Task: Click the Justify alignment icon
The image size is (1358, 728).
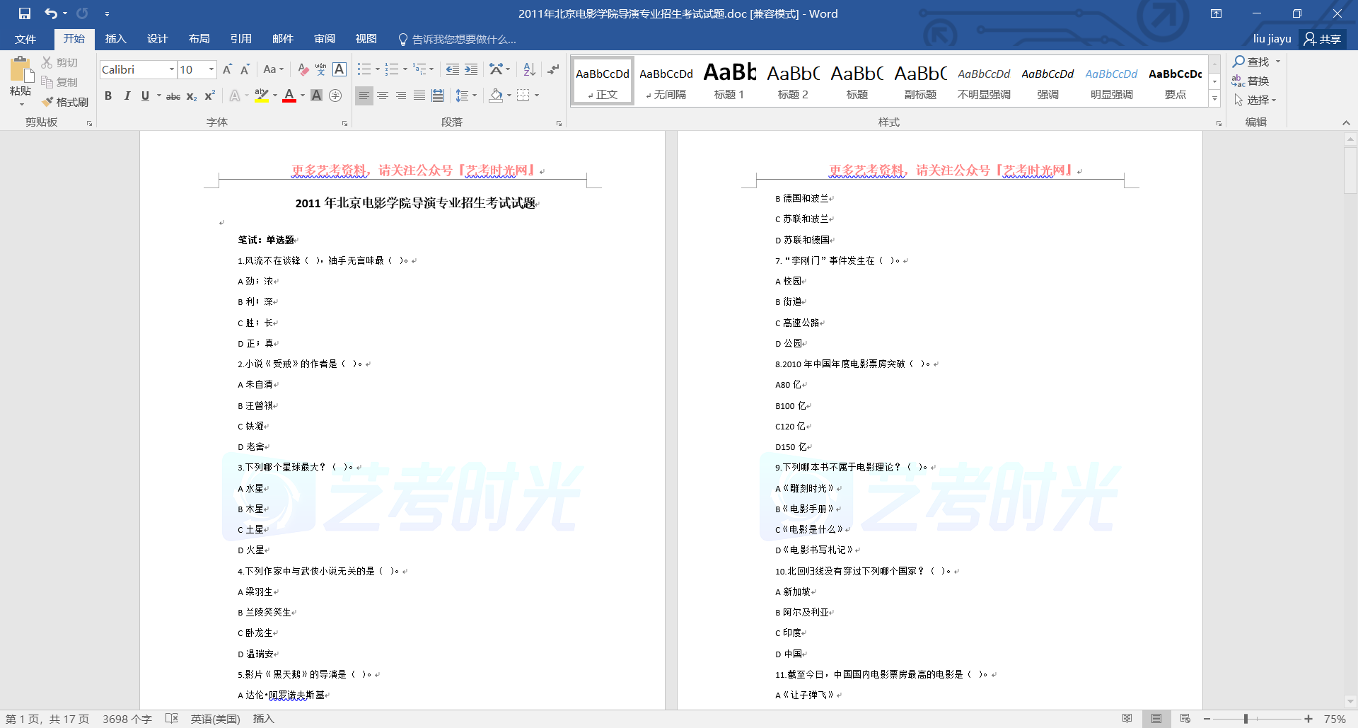Action: [x=419, y=96]
